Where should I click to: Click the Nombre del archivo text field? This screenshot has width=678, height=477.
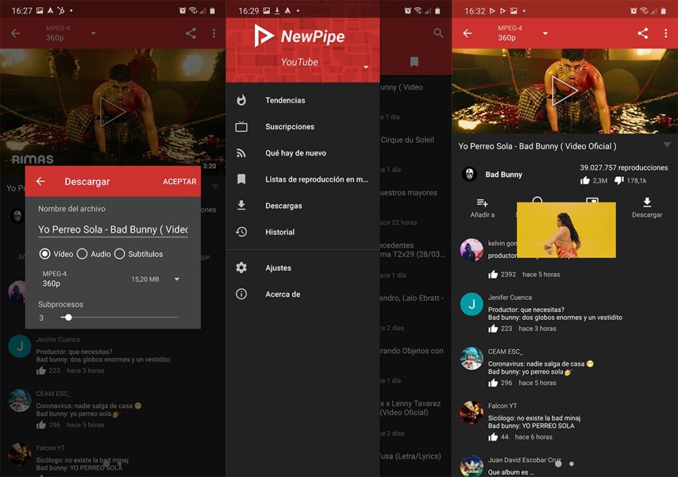113,229
